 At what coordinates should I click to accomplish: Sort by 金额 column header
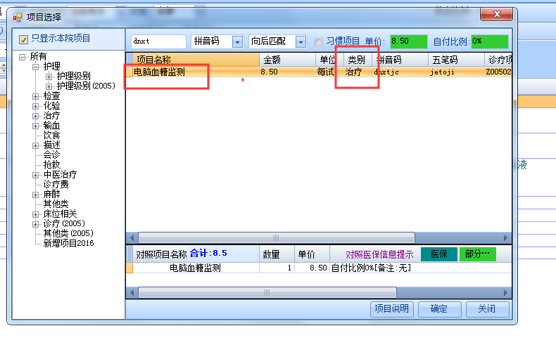[288, 60]
